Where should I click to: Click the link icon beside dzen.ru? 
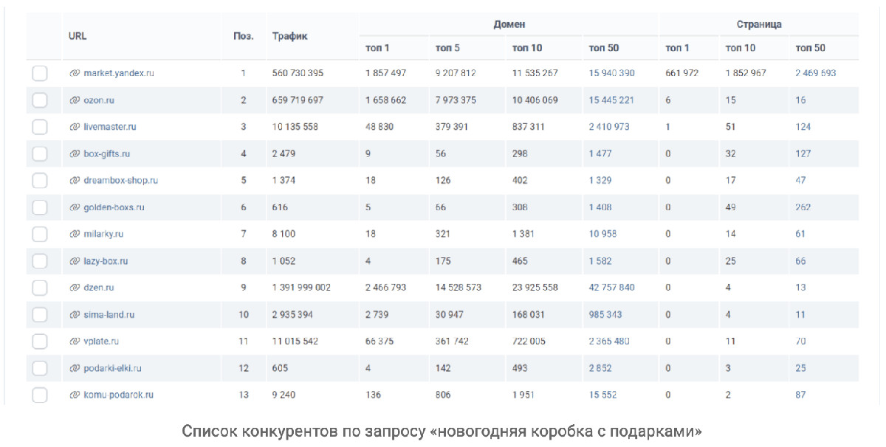pos(75,288)
